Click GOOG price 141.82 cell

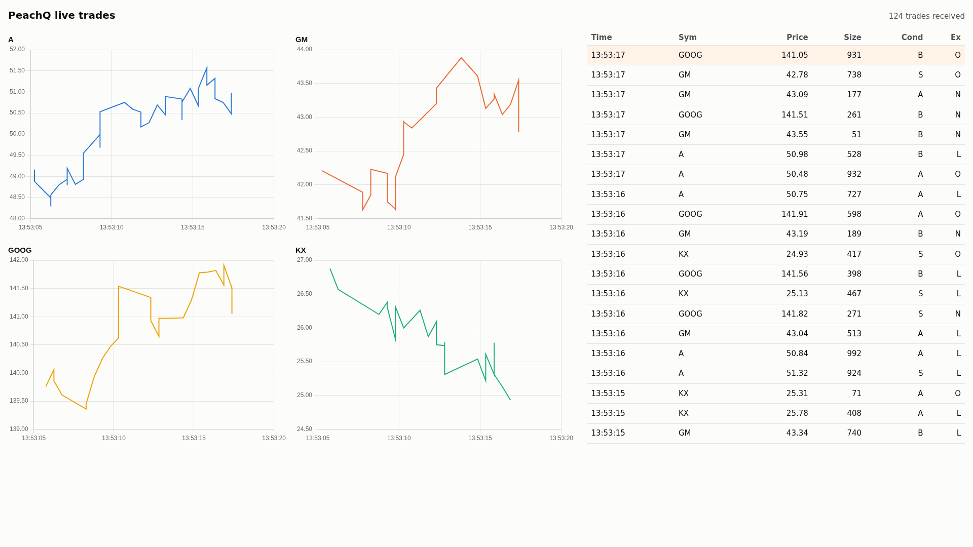[795, 314]
